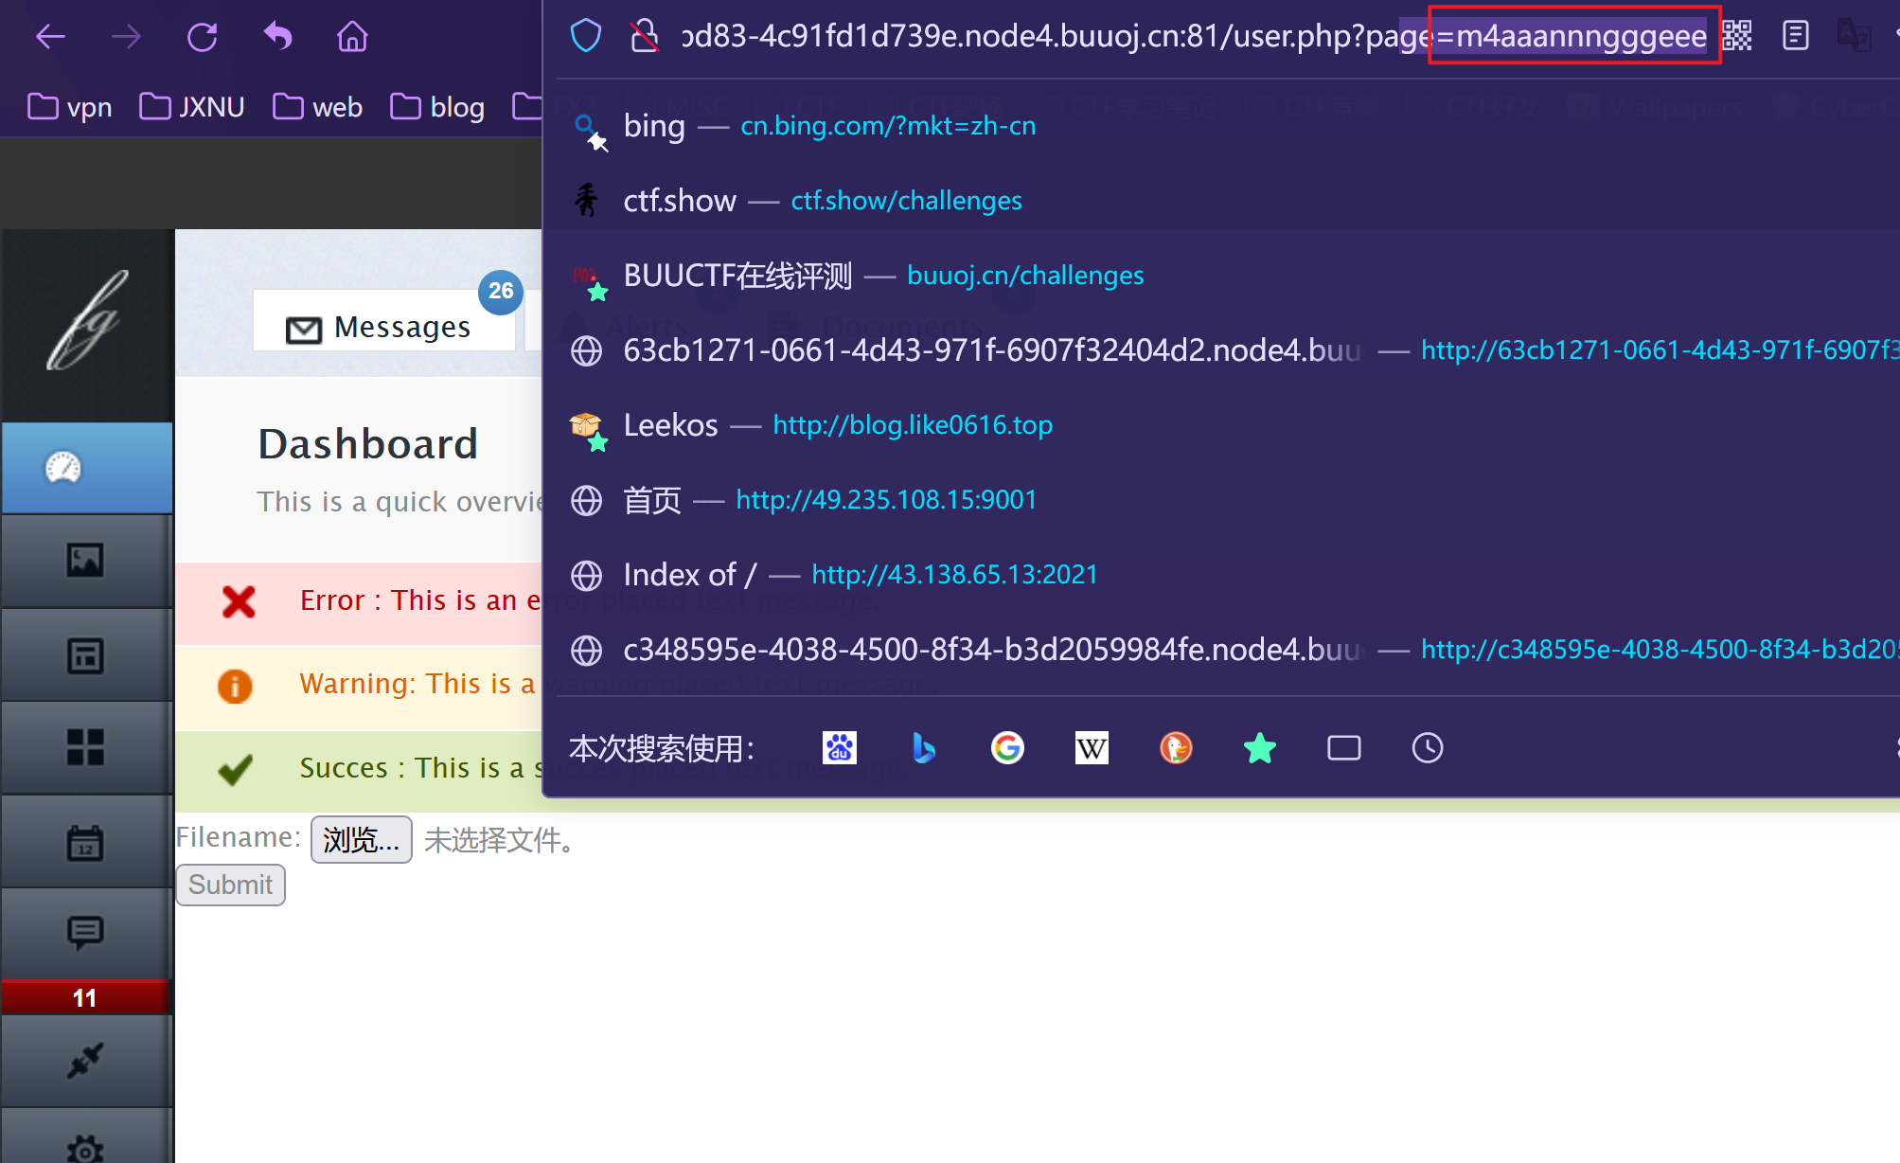
Task: Search history using clock icon
Action: click(1428, 748)
